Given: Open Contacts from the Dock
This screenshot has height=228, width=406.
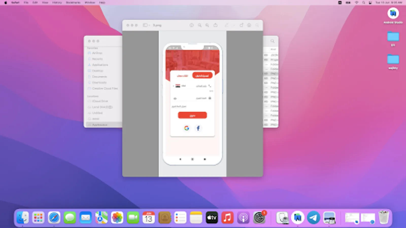Looking at the screenshot, I should (164, 218).
